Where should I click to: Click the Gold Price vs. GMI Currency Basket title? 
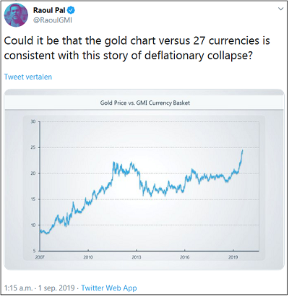[x=145, y=103]
